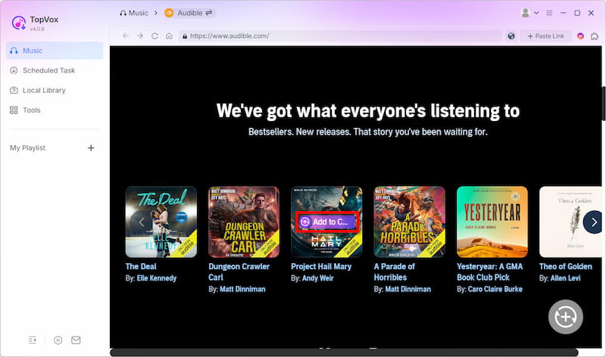This screenshot has height=357, width=606.
Task: Reload the Audible page
Action: [x=155, y=36]
